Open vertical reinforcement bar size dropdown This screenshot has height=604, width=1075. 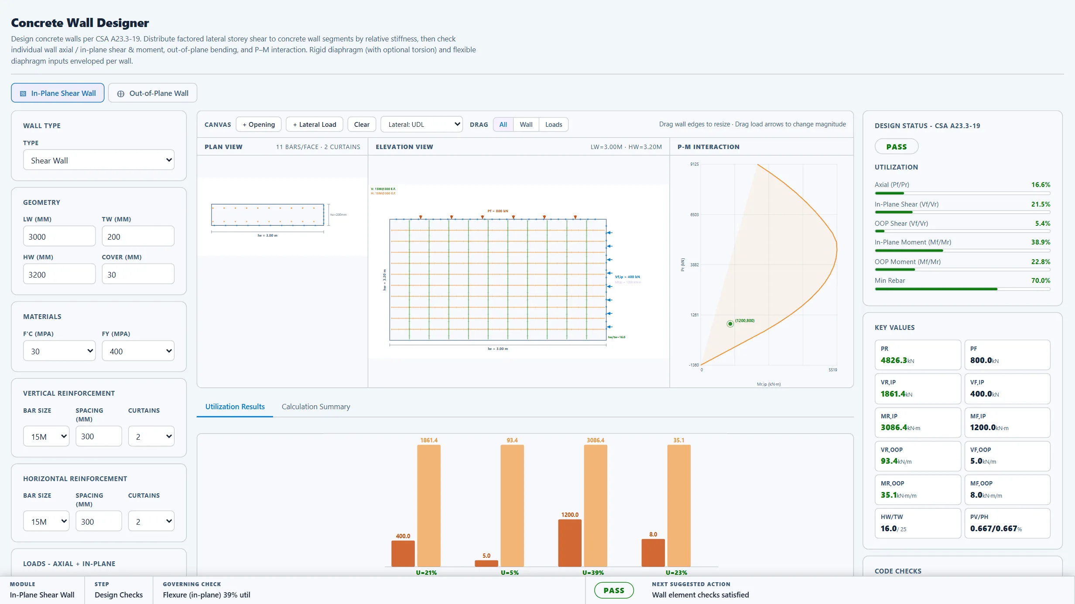46,437
